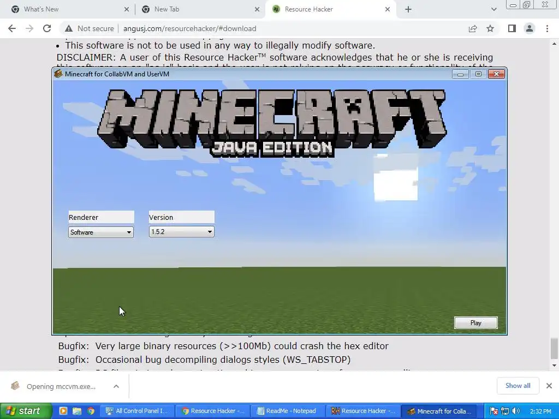Close the downloads bar
The width and height of the screenshot is (559, 419).
[549, 386]
